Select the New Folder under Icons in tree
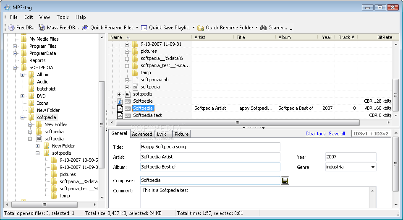Screen dimensions: 403x220 [48, 110]
